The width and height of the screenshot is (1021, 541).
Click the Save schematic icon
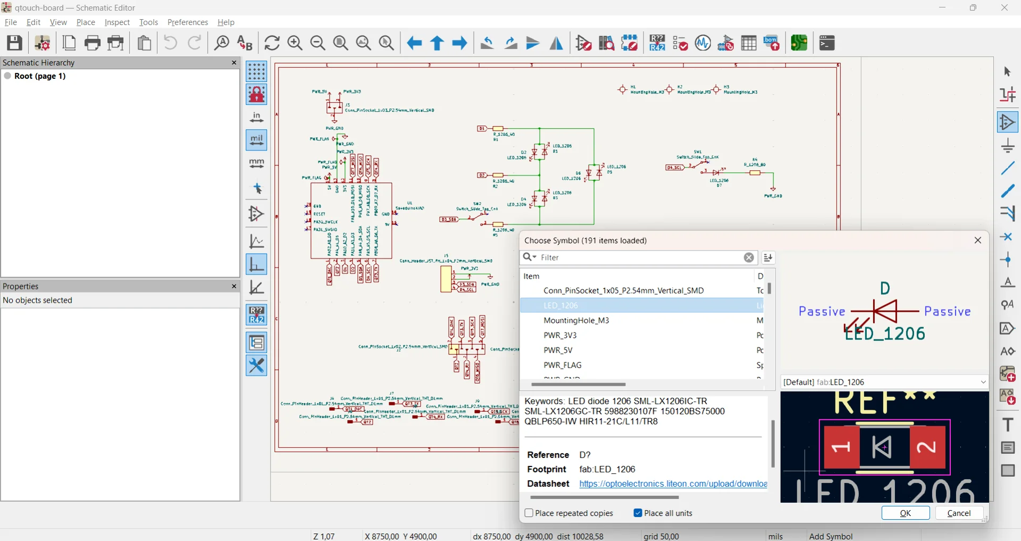coord(14,43)
